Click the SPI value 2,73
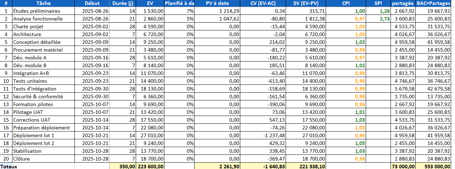 tap(384, 19)
